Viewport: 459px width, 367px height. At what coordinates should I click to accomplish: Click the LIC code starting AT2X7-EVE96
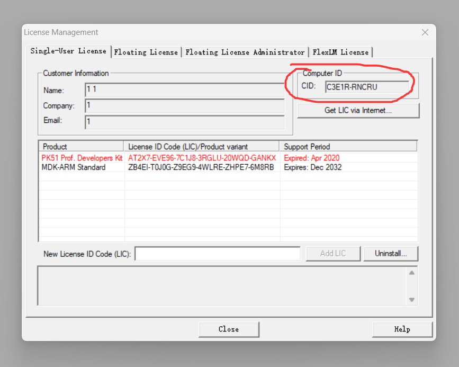pos(202,158)
